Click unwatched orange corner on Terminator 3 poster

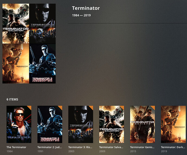pos(92,107)
